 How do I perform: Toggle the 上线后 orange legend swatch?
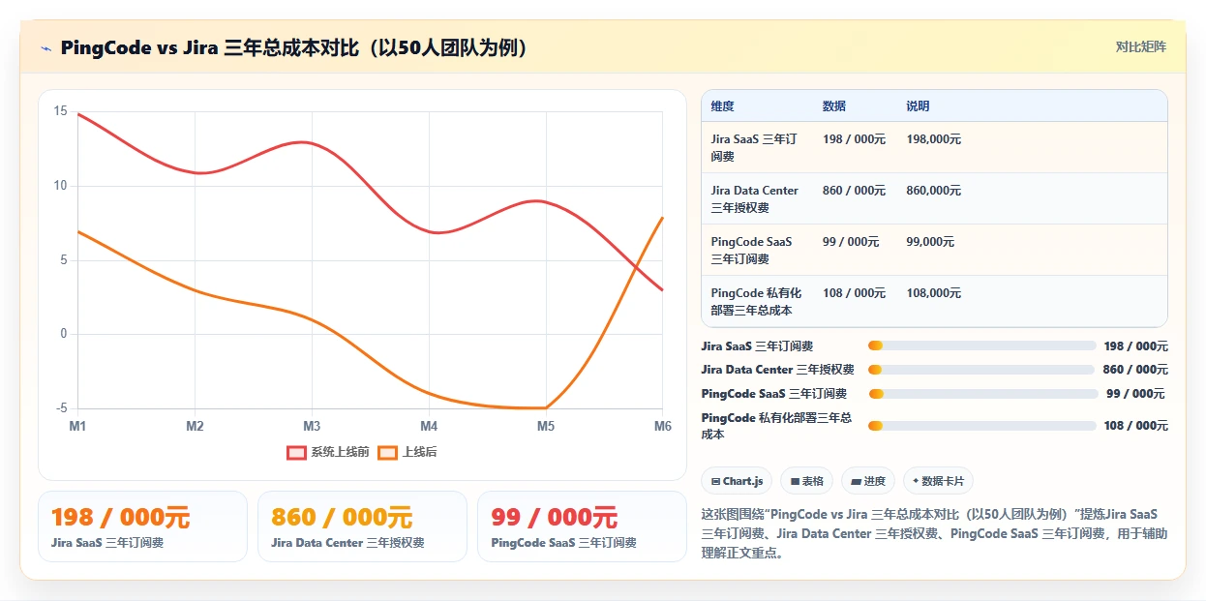[x=388, y=452]
